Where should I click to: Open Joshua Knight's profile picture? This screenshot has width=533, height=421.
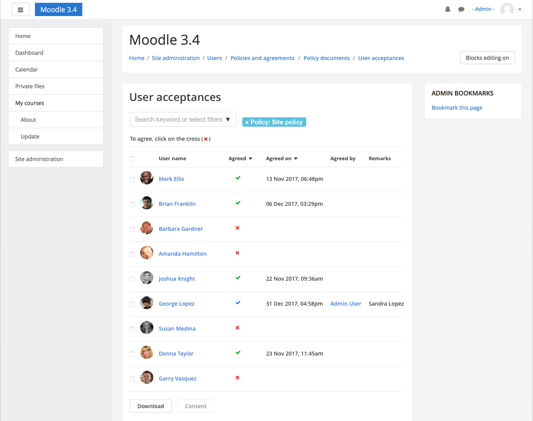coord(147,278)
